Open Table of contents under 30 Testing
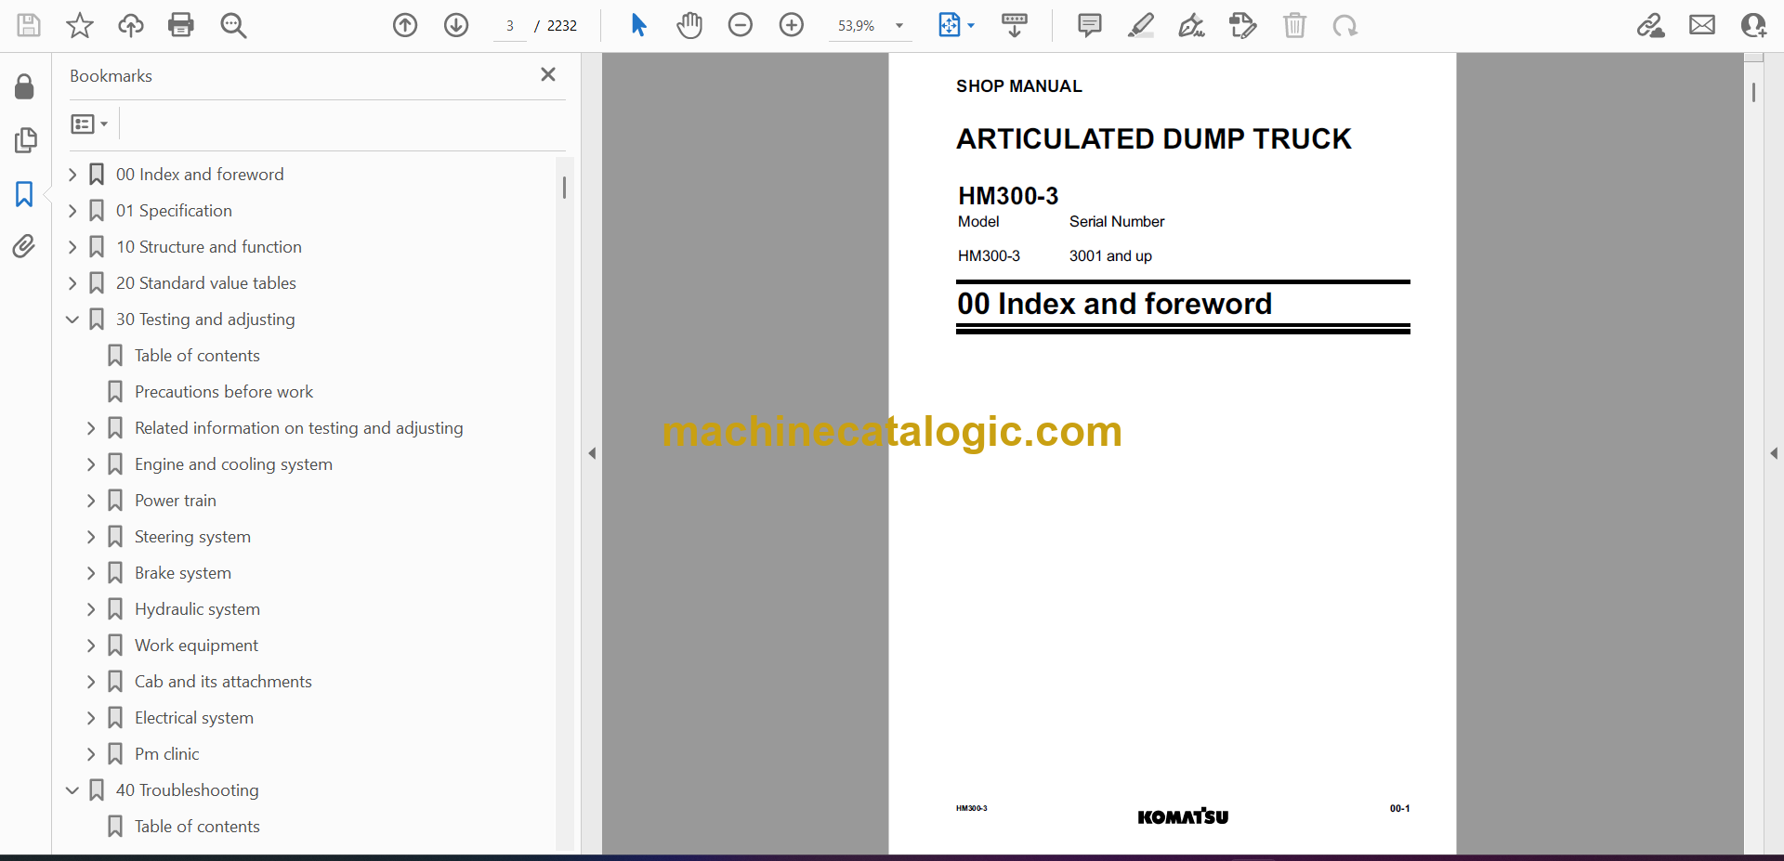This screenshot has width=1784, height=861. coord(197,356)
